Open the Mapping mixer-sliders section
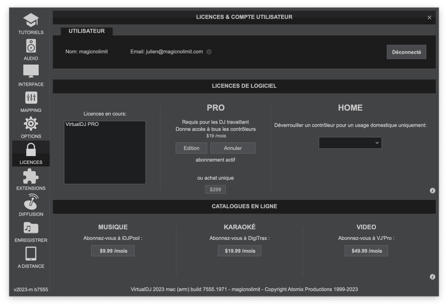 click(31, 102)
